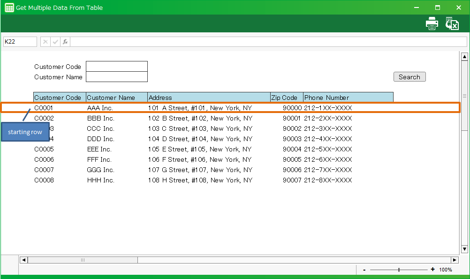Click the Address column header
The image size is (470, 279).
(x=209, y=98)
